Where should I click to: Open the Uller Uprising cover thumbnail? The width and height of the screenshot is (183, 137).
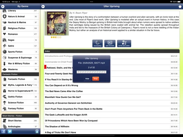pyautogui.click(x=57, y=23)
